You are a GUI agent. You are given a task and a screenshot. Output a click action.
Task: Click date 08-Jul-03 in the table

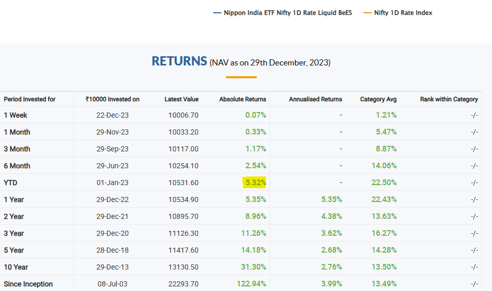(x=112, y=284)
